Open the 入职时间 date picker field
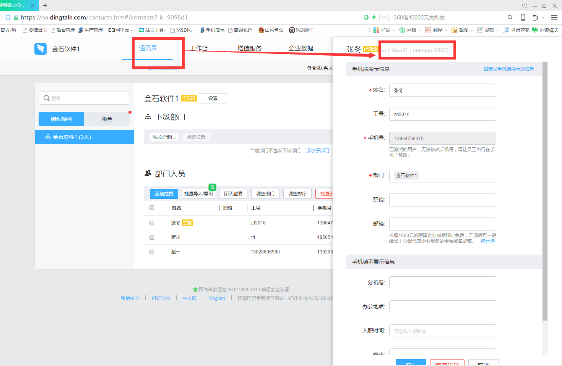 (x=442, y=331)
